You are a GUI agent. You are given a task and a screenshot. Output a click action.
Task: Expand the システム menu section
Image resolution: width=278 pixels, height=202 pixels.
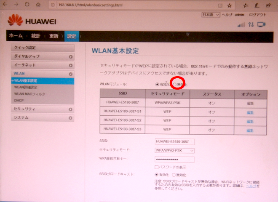pyautogui.click(x=43, y=118)
